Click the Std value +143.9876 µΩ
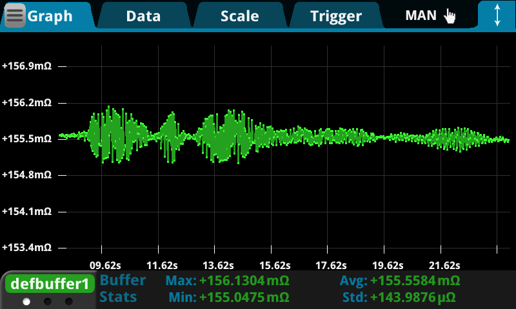This screenshot has width=516, height=309. 413,297
